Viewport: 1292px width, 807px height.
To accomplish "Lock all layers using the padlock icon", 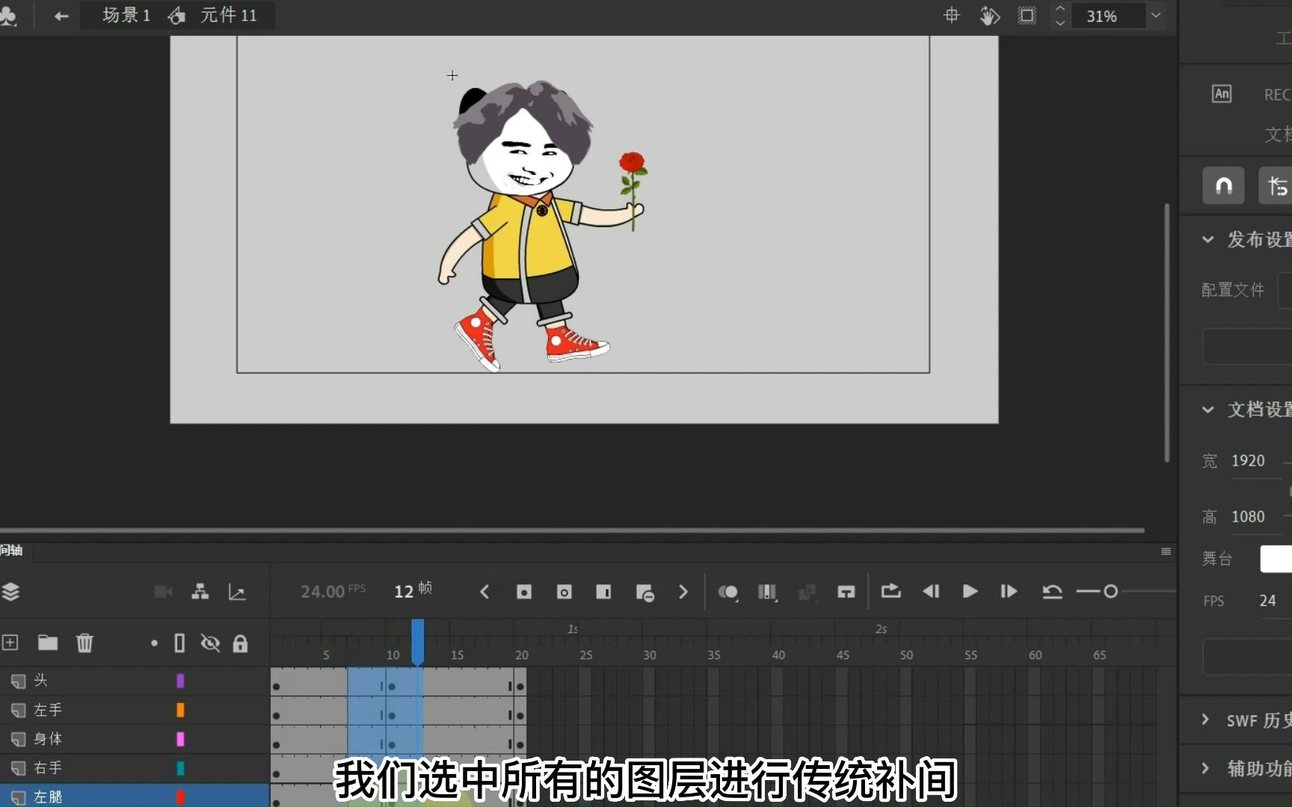I will point(241,643).
